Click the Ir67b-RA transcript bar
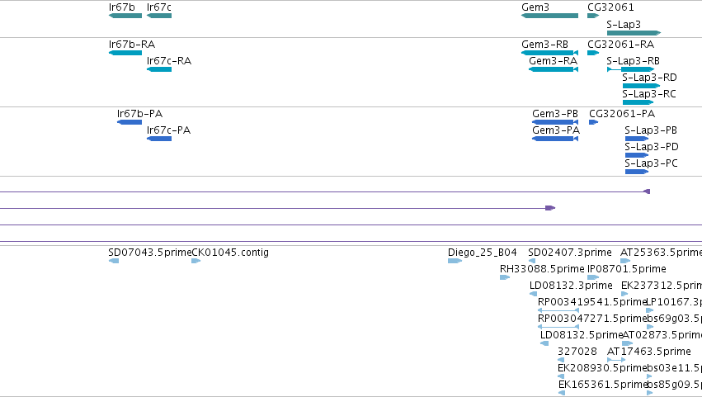 coord(125,53)
